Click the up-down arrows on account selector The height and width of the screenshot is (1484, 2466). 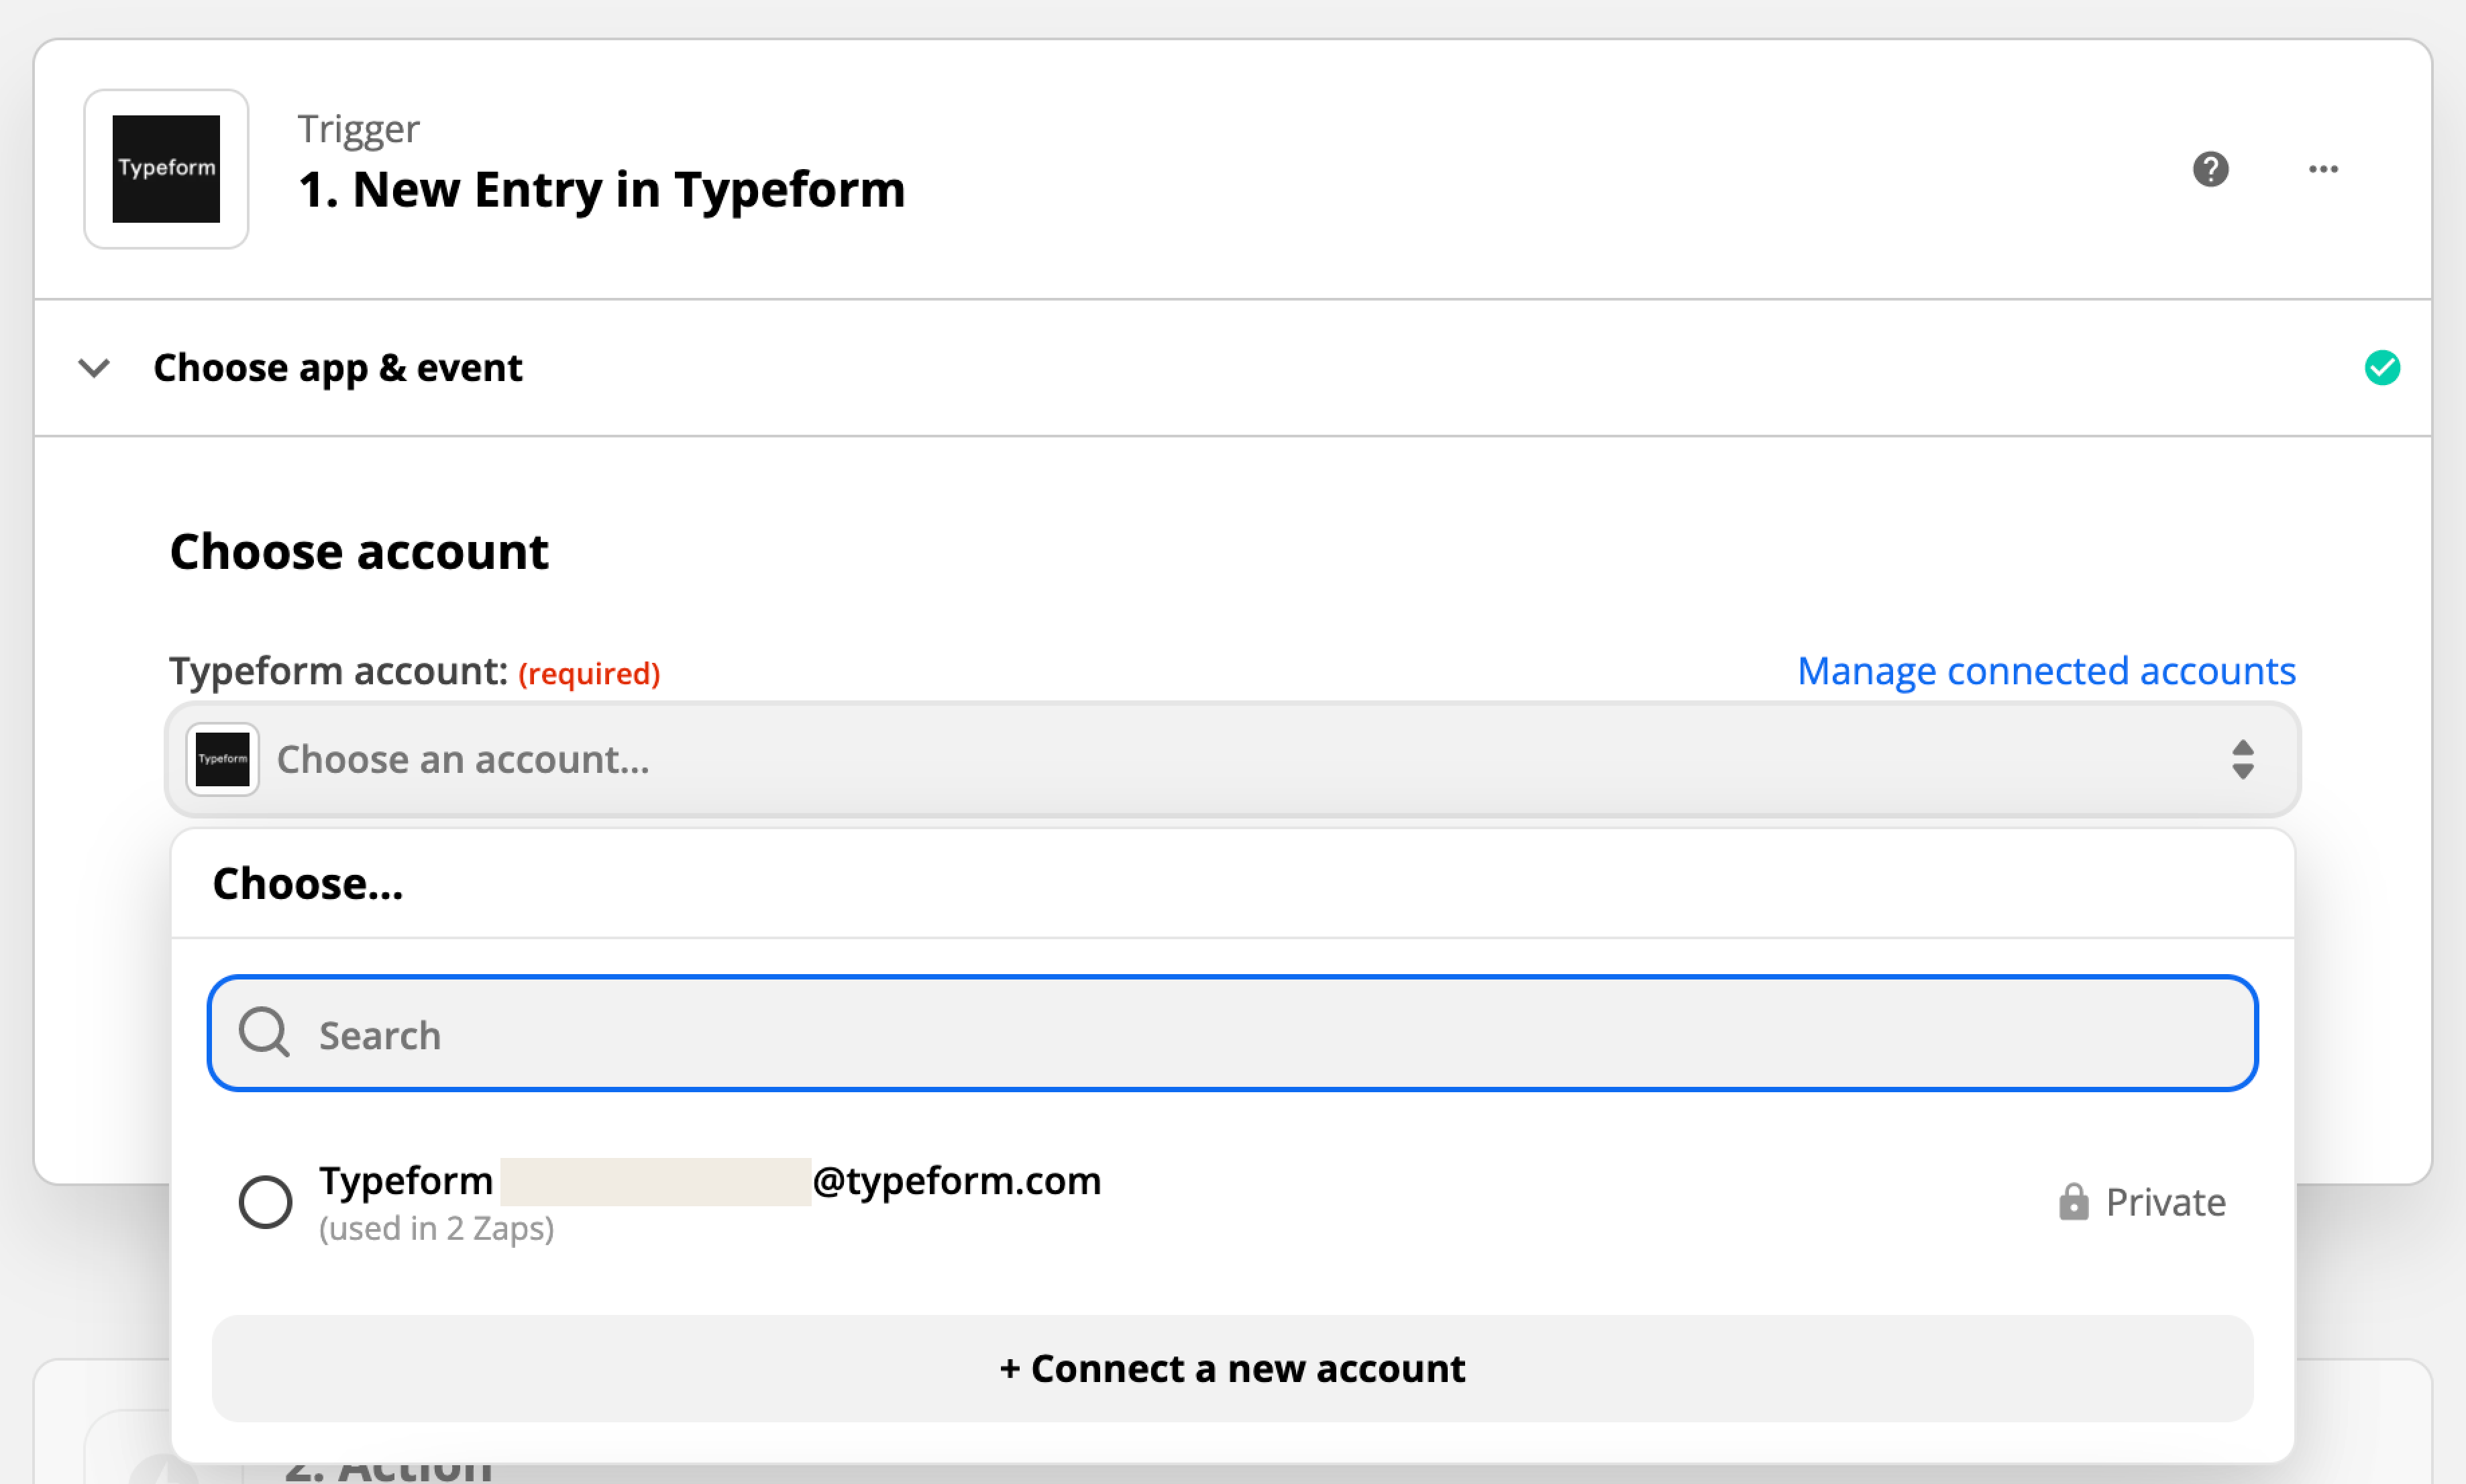[x=2242, y=759]
